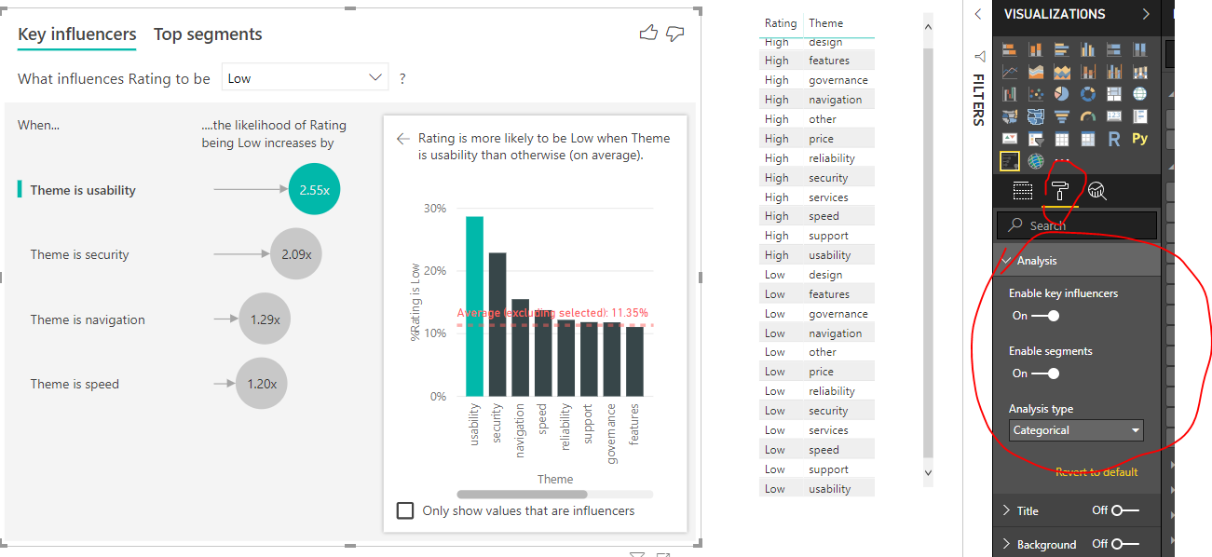Image resolution: width=1212 pixels, height=557 pixels.
Task: Select the ribbon chart visual
Action: click(x=1139, y=72)
